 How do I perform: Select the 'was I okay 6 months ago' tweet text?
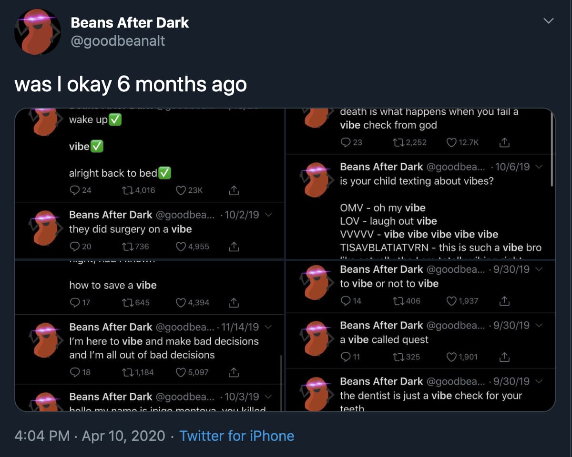pos(130,84)
